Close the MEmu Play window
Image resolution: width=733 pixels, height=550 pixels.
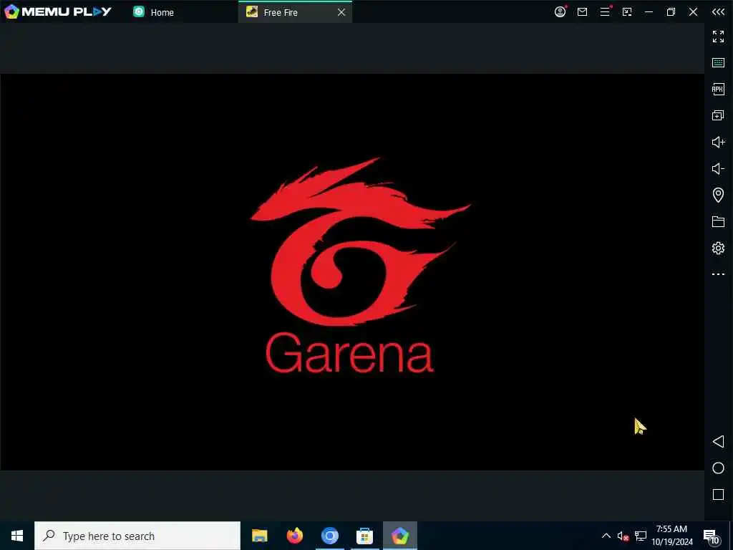coord(693,11)
